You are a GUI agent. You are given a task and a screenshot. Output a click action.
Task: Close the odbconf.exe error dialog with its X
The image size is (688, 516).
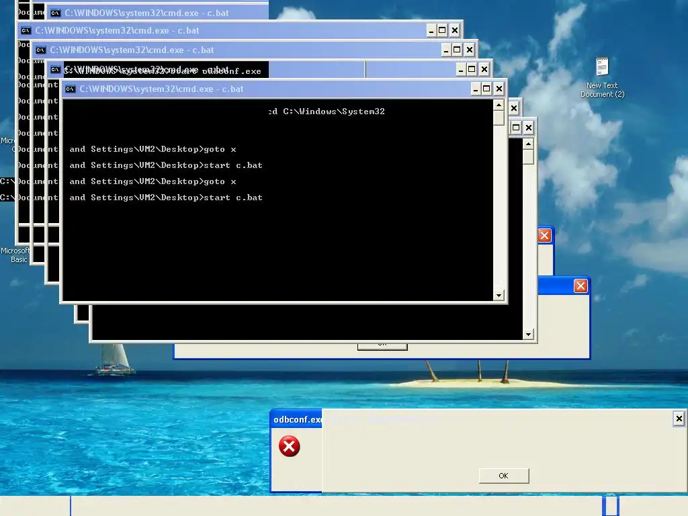point(679,419)
